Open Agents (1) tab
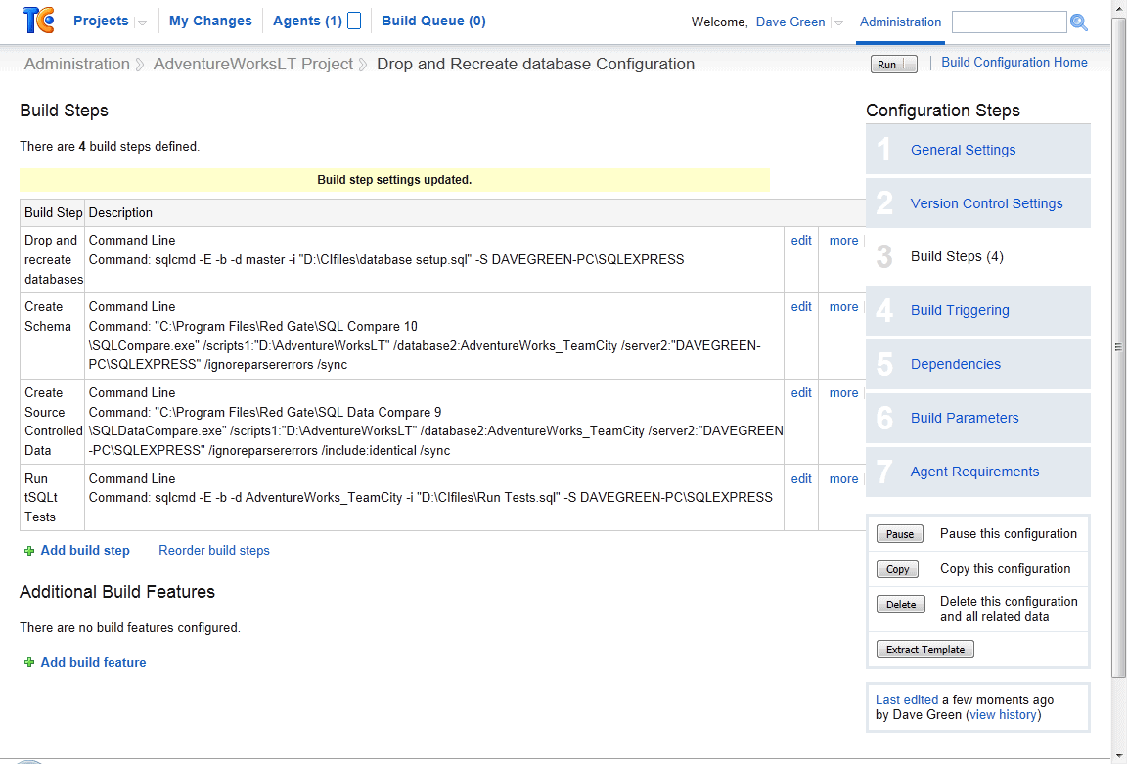The height and width of the screenshot is (764, 1127). pyautogui.click(x=307, y=21)
